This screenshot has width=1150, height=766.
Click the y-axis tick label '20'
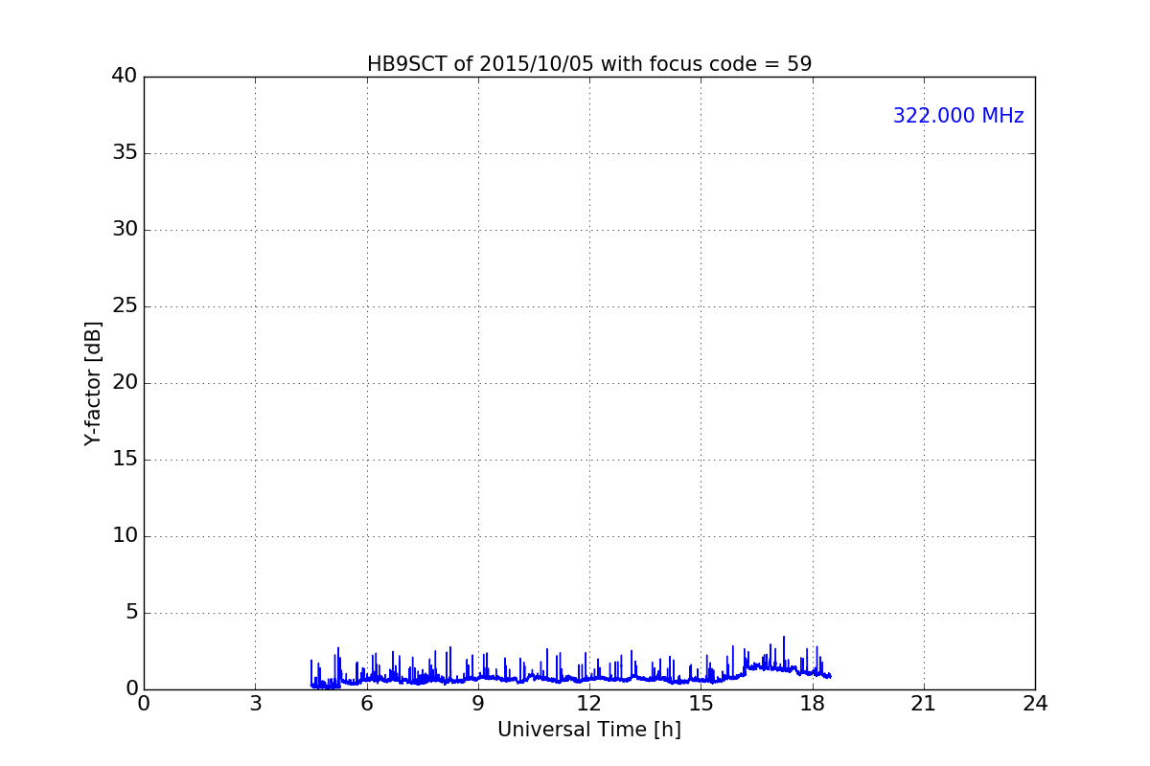[125, 383]
